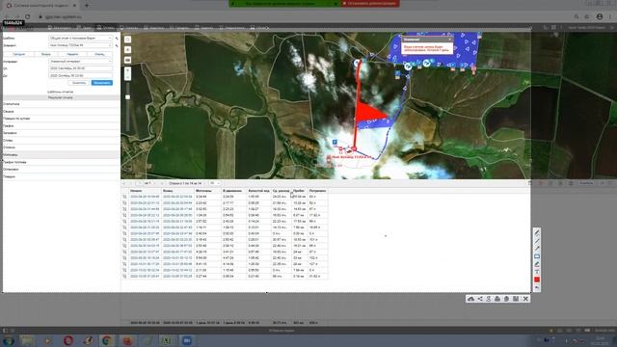Open Excel from the Windows taskbar
617x347 pixels.
(x=167, y=340)
